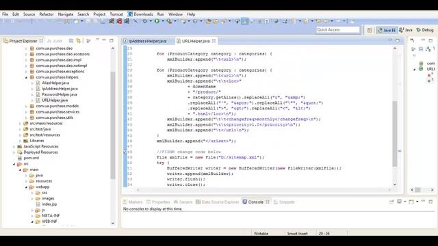Open the web browser globe icon
Screen dimensions: 438x246
coord(276,21)
